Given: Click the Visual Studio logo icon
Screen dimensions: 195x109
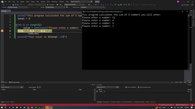Looking at the screenshot, I should (x=2, y=2).
